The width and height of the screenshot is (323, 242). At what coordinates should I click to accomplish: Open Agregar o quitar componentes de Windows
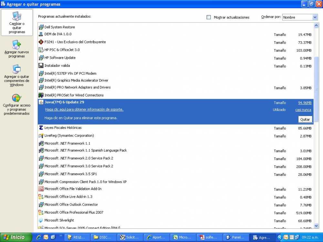(x=17, y=76)
